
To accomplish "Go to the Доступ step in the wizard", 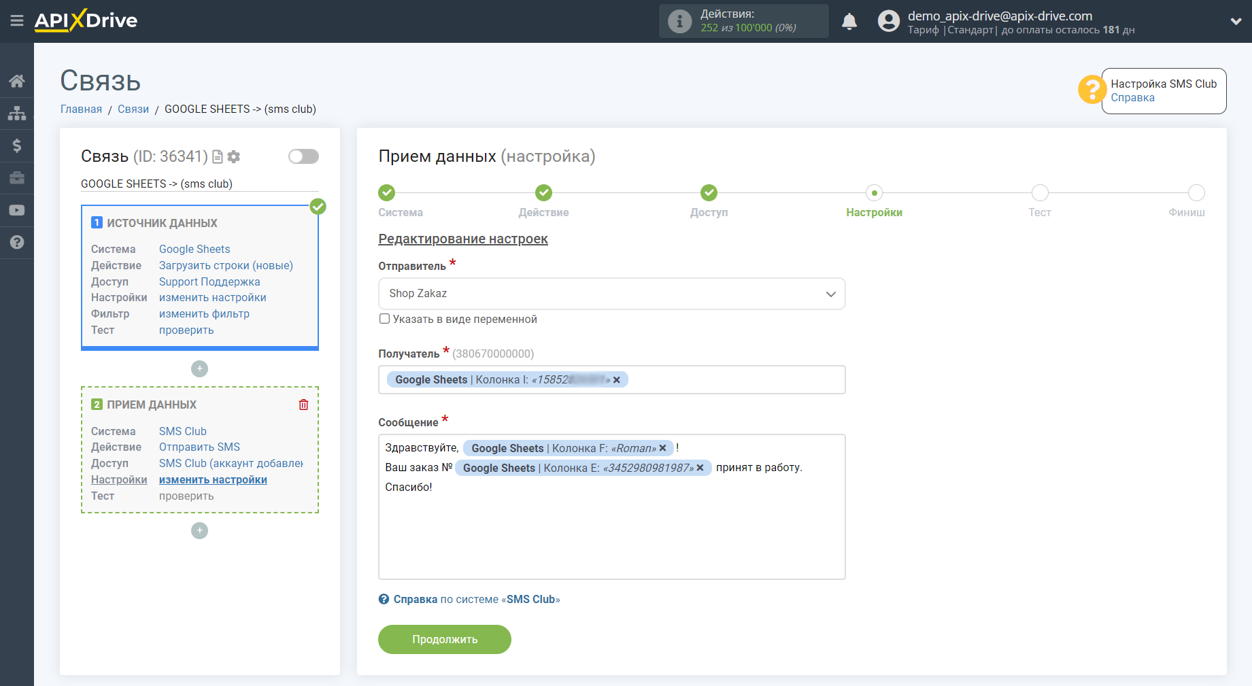I will click(x=709, y=193).
